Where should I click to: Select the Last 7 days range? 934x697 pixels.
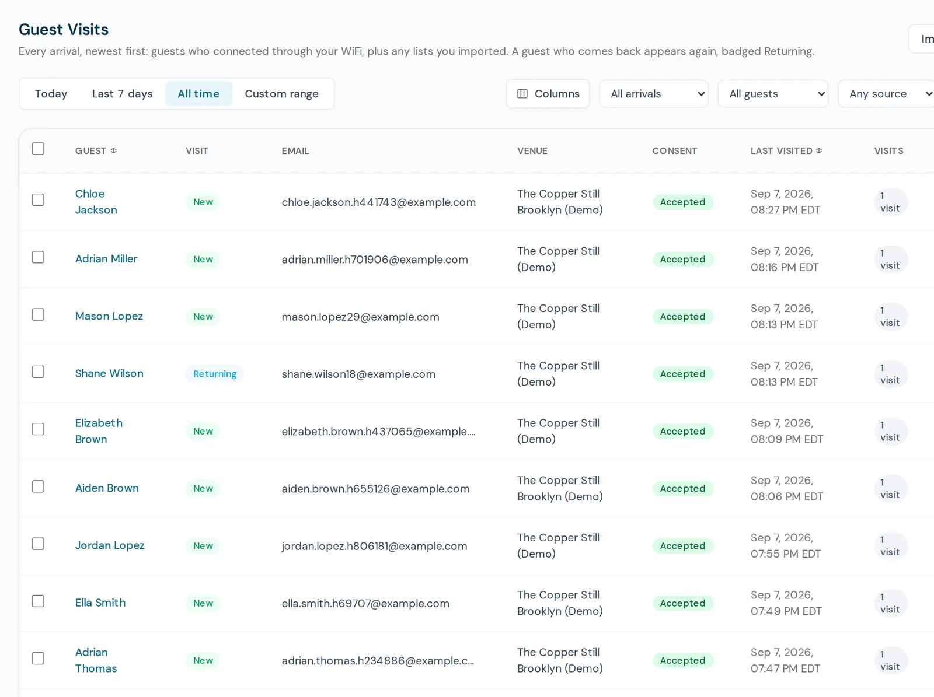click(122, 94)
